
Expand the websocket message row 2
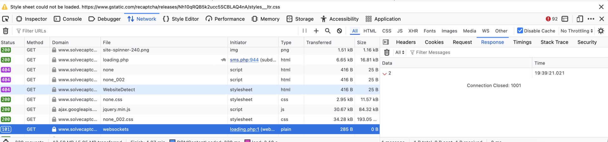pyautogui.click(x=385, y=73)
